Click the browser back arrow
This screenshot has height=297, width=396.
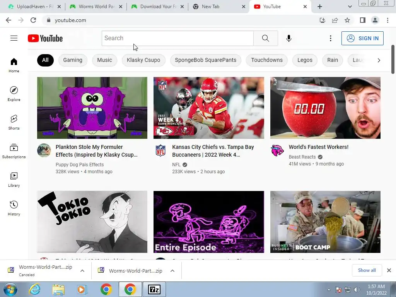[x=9, y=20]
